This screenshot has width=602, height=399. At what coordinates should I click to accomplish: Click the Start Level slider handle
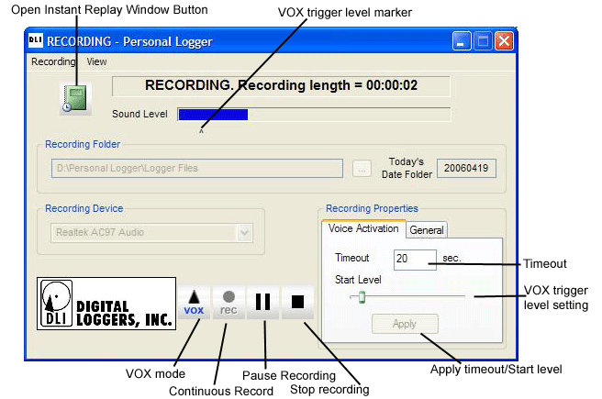click(362, 297)
